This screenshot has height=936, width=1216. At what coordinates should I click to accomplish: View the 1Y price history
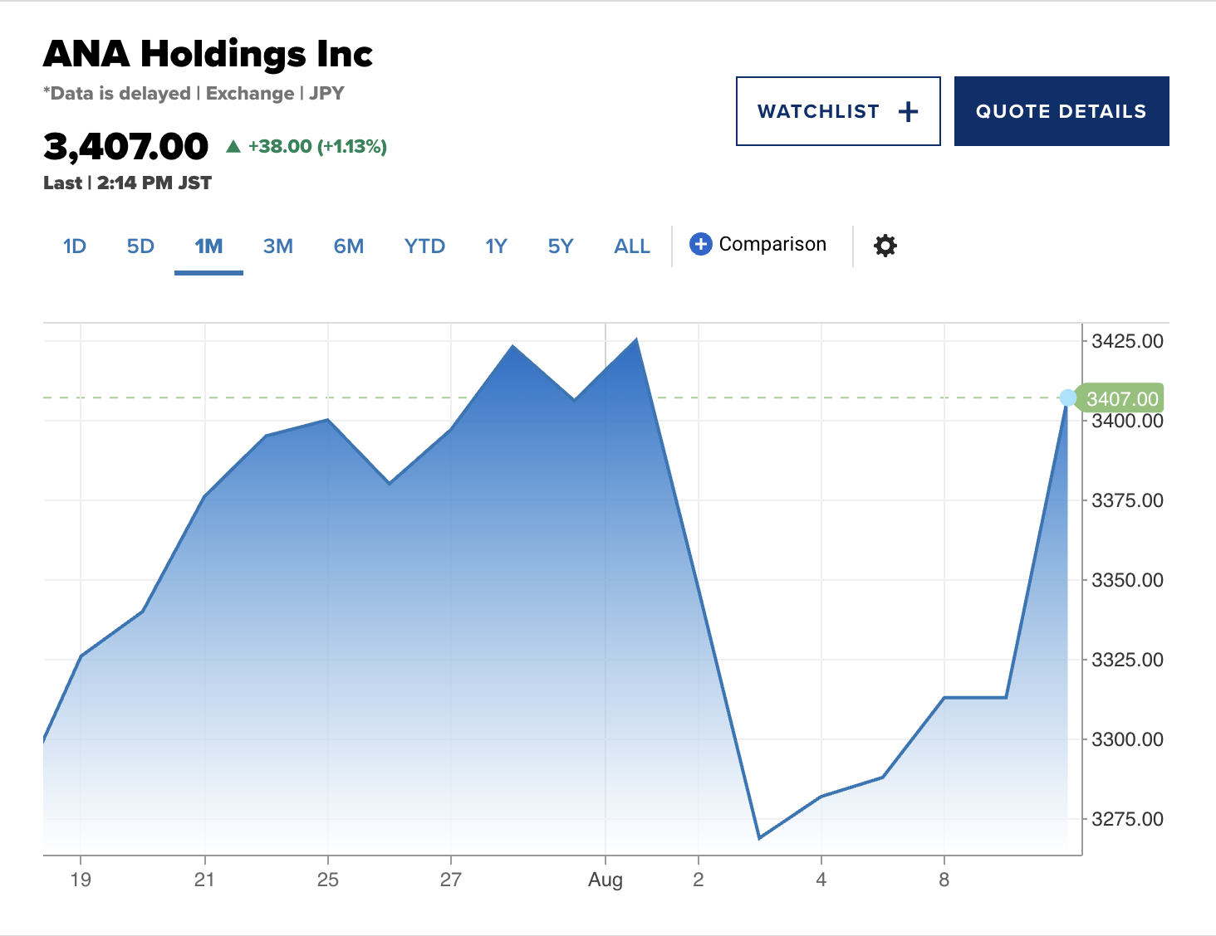point(496,246)
